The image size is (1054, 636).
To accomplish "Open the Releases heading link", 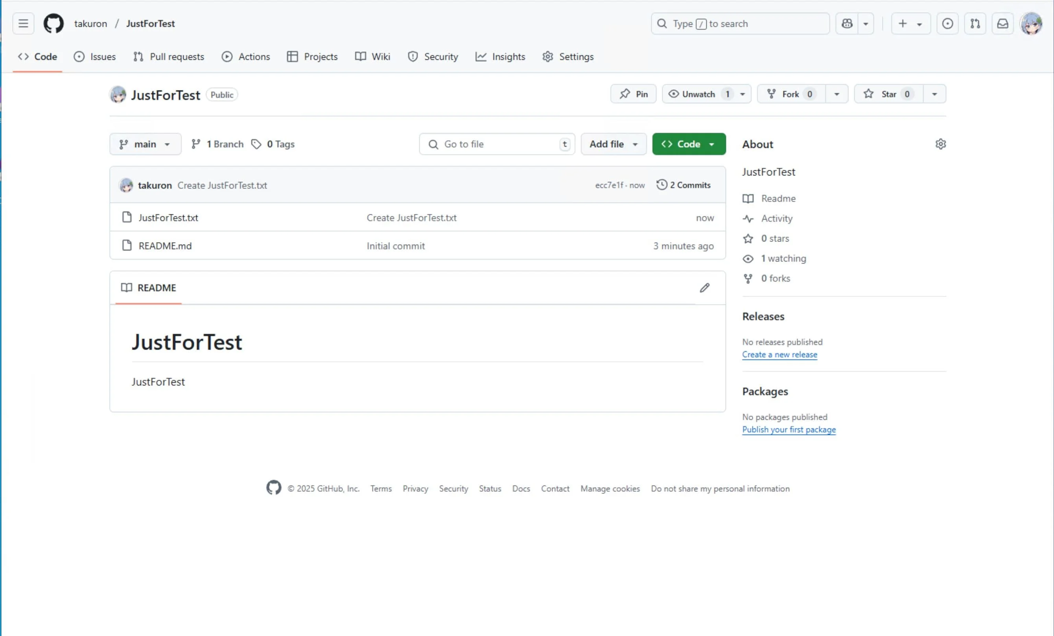I will [x=763, y=317].
